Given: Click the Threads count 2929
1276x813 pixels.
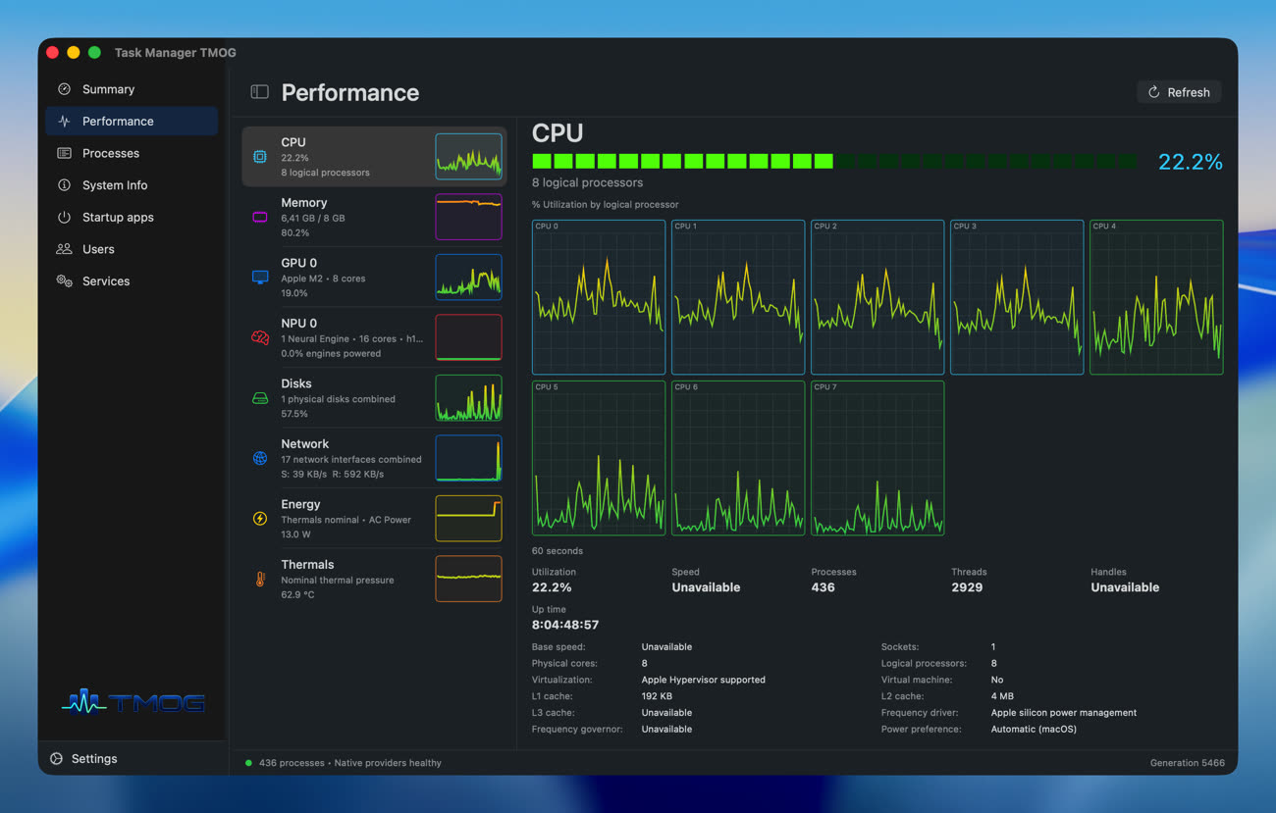Looking at the screenshot, I should (967, 587).
